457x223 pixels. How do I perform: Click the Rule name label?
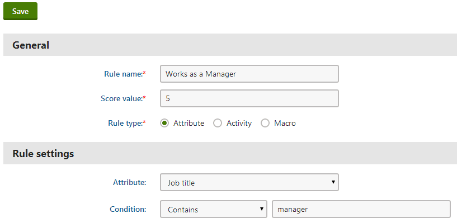pyautogui.click(x=125, y=74)
